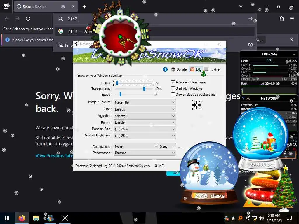Open the Algorithm dropdown showing Snowfall
Viewport: 299px width, 224px height.
tap(145, 116)
